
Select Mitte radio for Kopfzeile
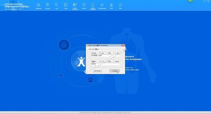[x=107, y=53]
